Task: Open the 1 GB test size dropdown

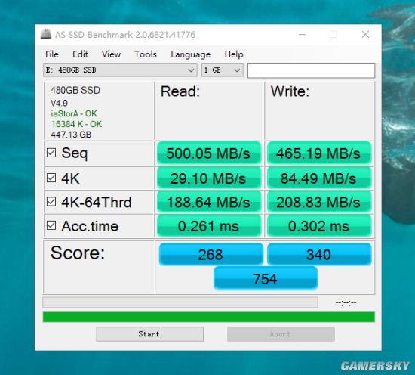Action: 223,70
